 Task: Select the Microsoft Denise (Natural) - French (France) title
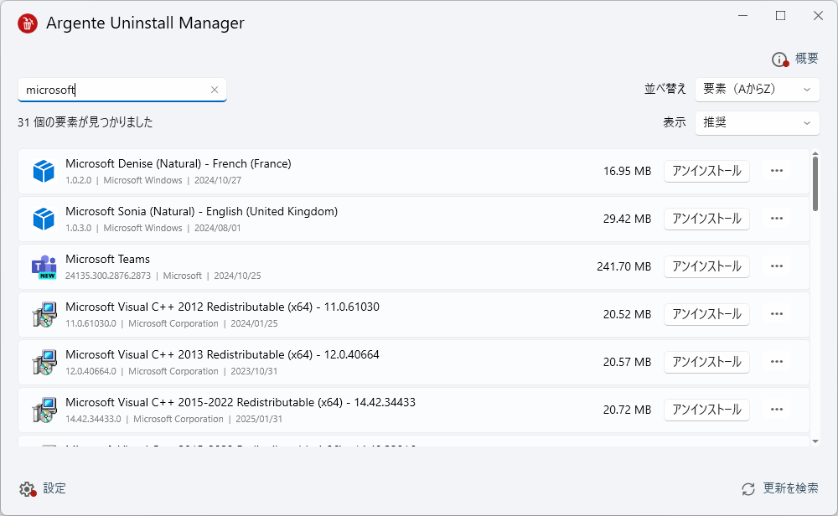click(x=178, y=164)
